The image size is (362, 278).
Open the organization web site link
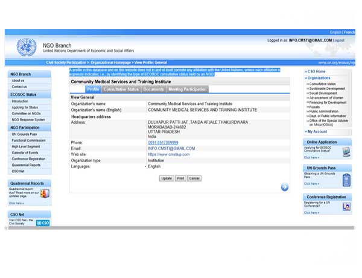click(x=169, y=154)
